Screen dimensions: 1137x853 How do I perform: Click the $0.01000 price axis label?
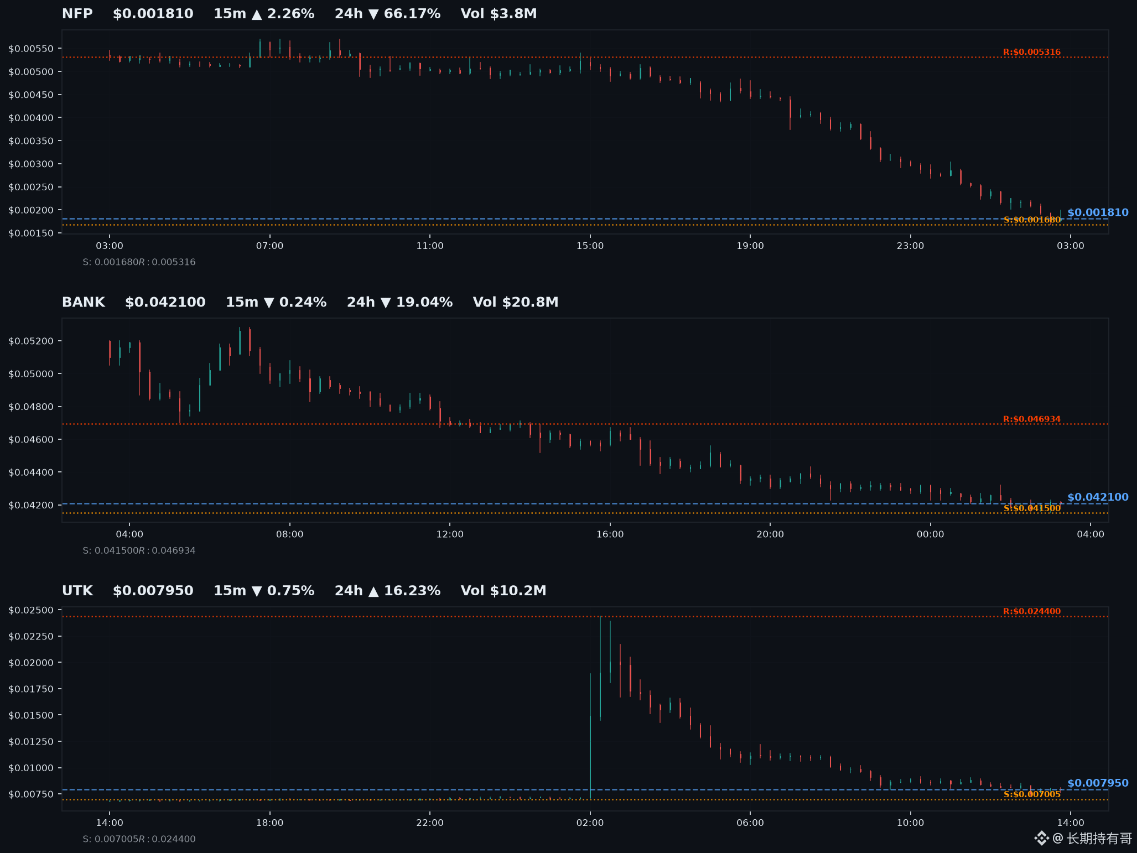[x=31, y=768]
